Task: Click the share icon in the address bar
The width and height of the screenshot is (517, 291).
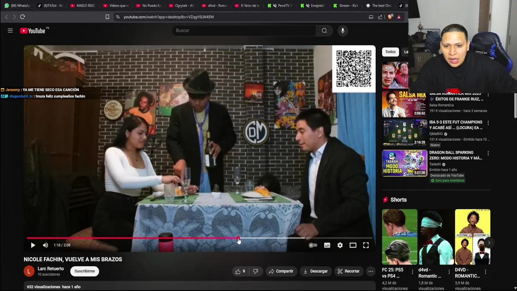Action: [380, 17]
